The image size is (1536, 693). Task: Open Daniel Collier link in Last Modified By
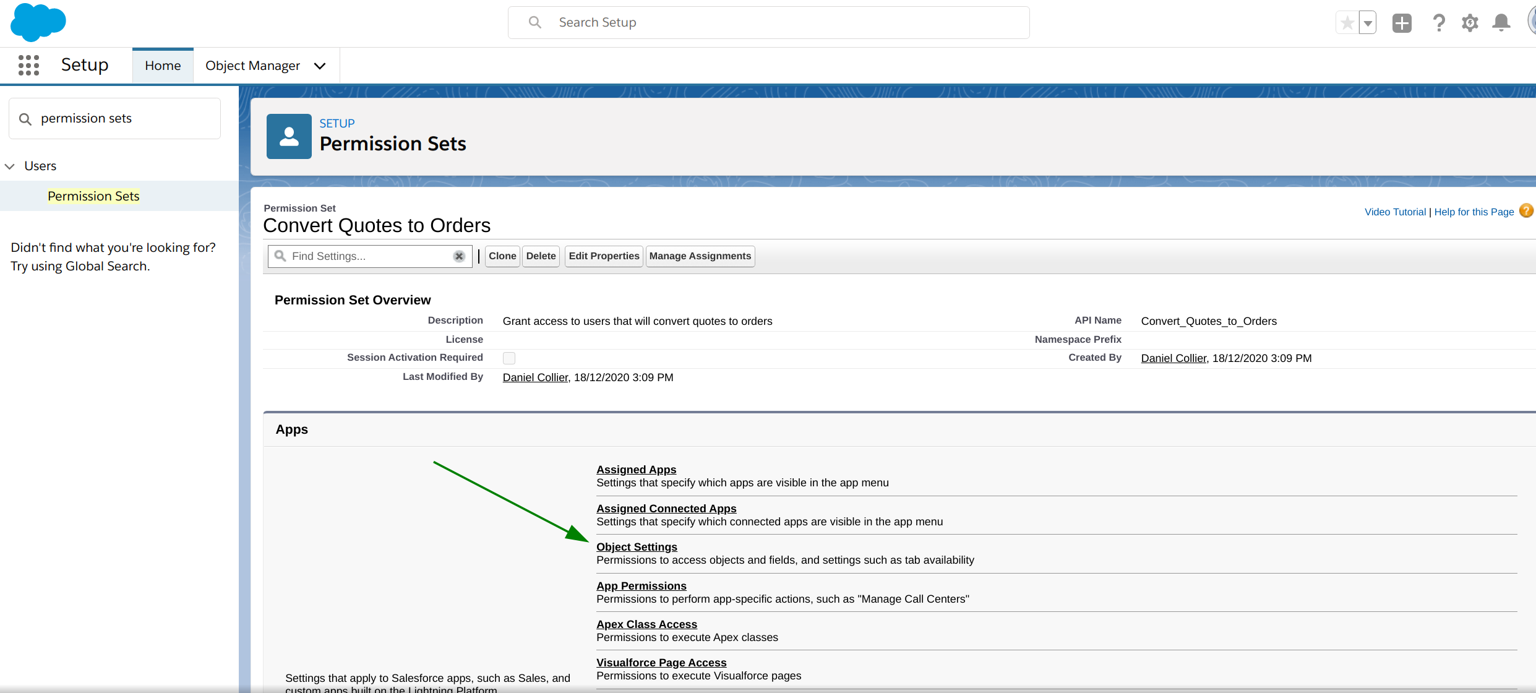(x=535, y=377)
